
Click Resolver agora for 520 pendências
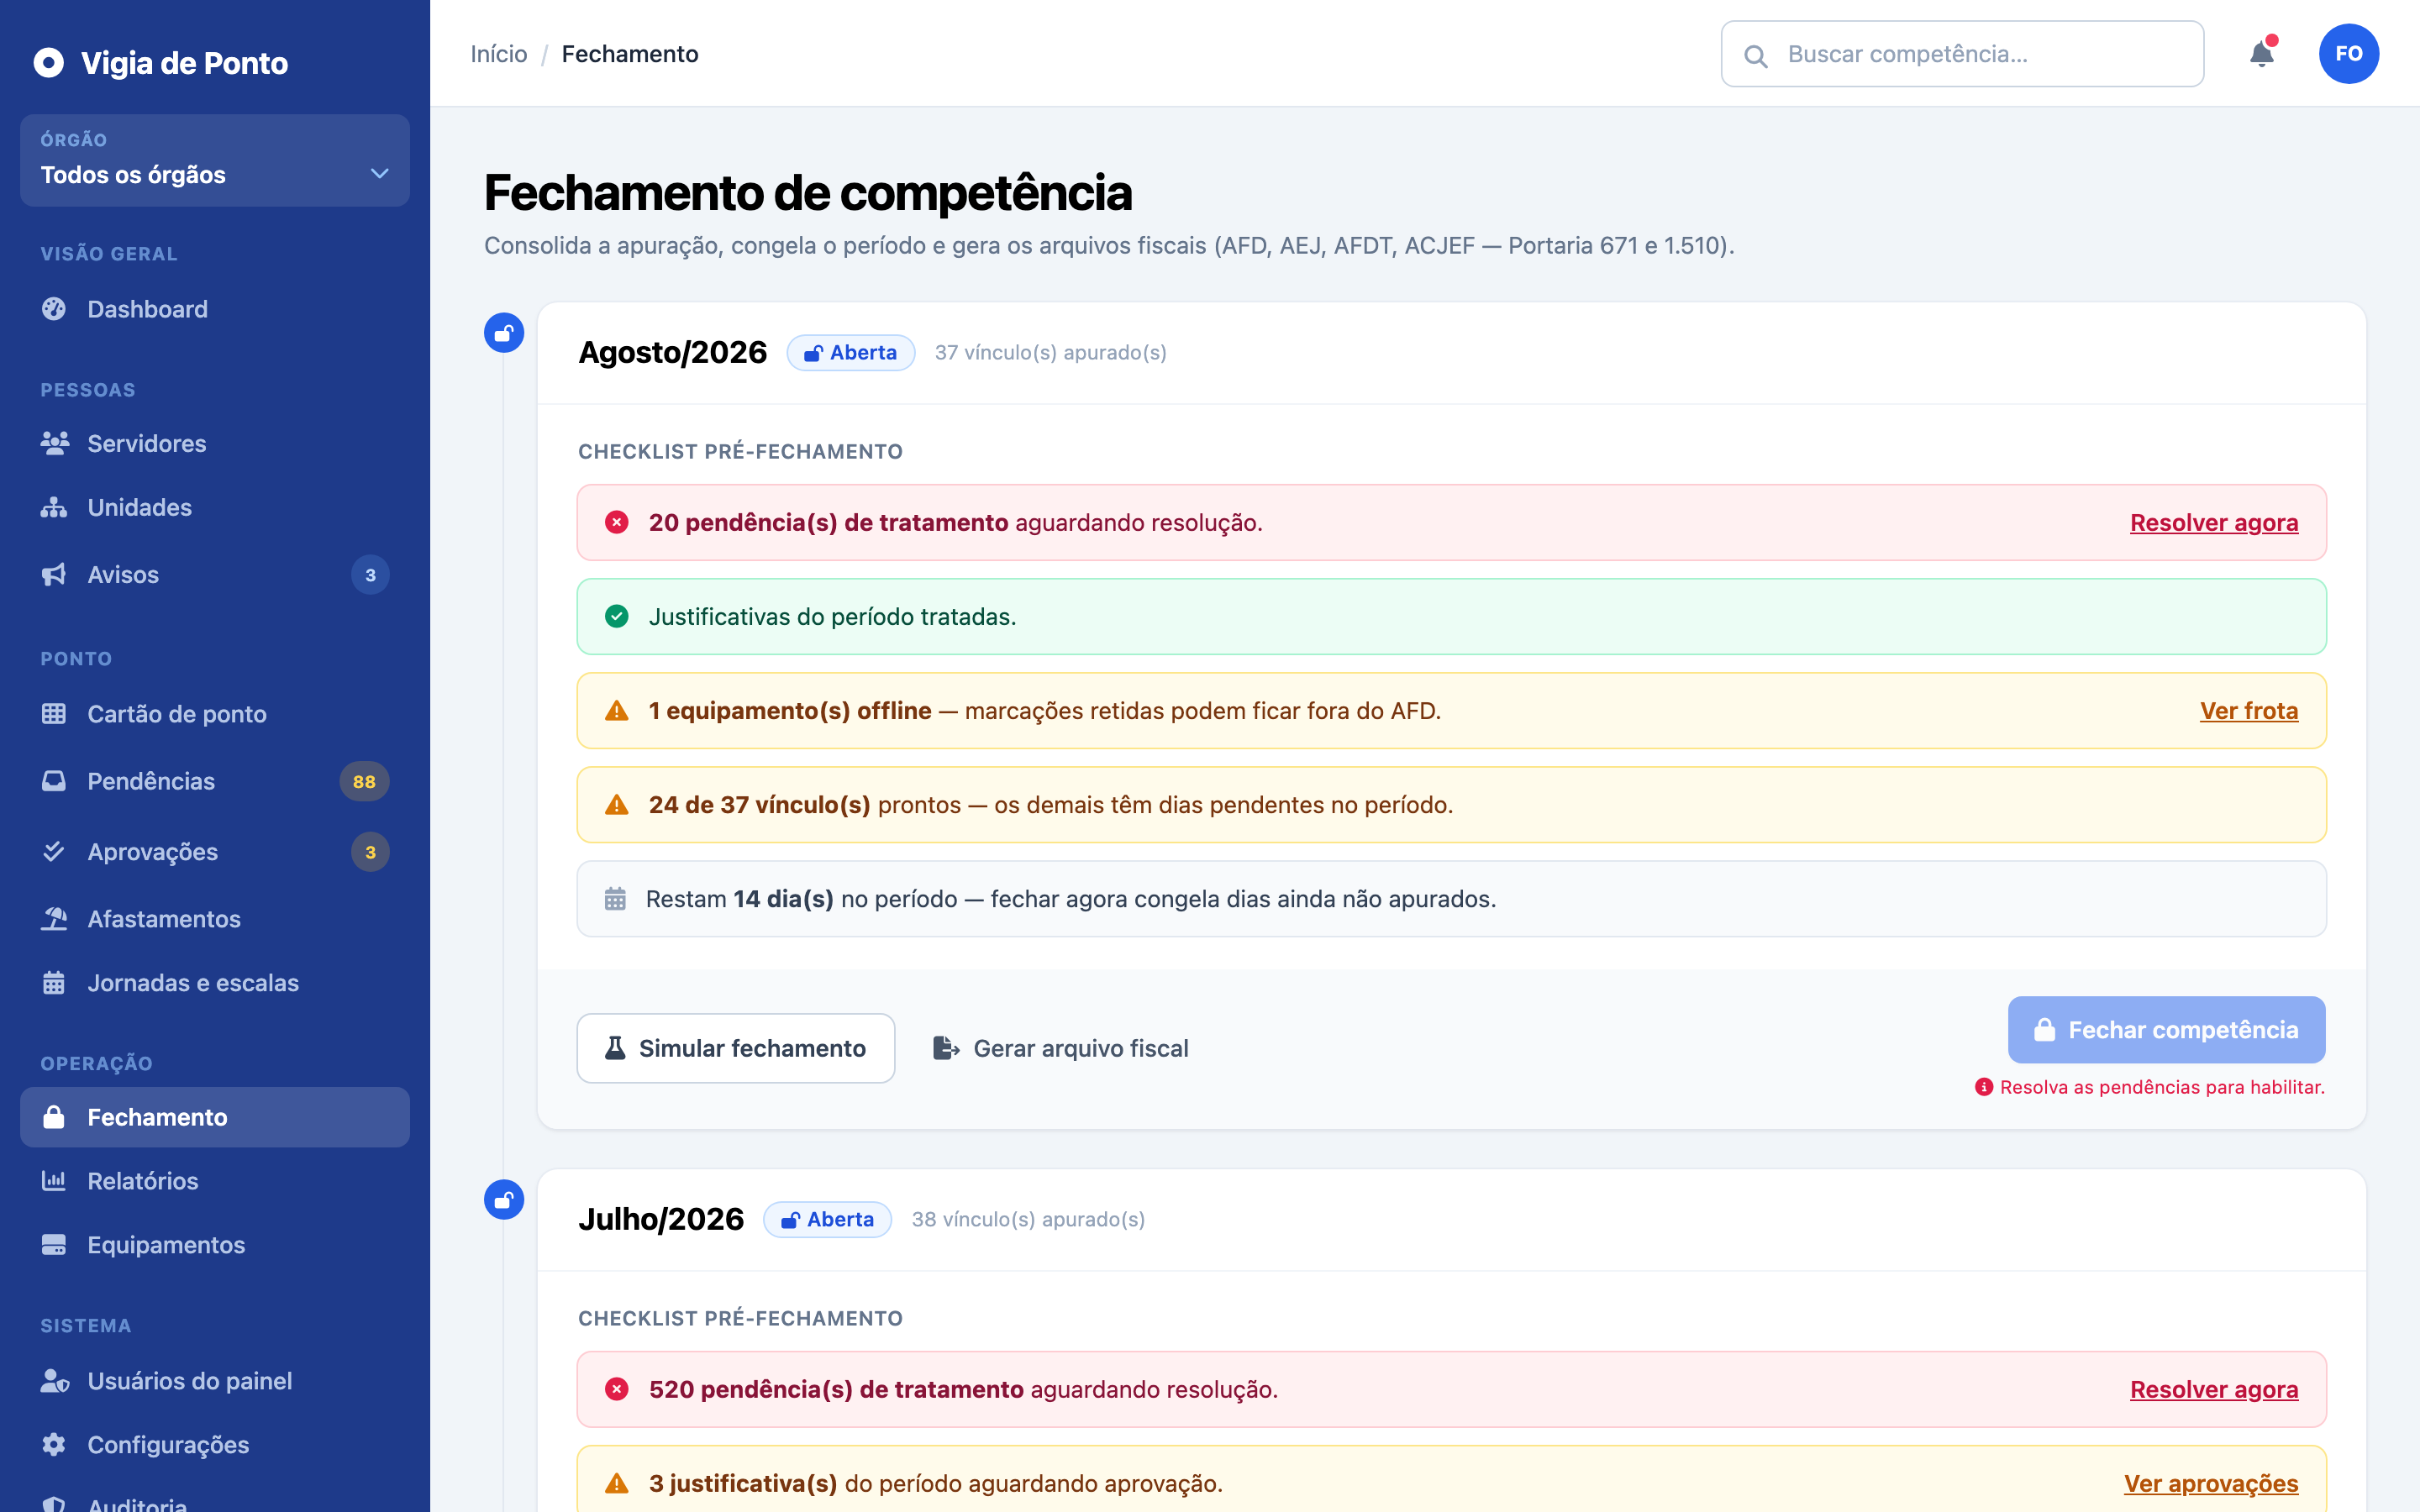pos(2214,1390)
